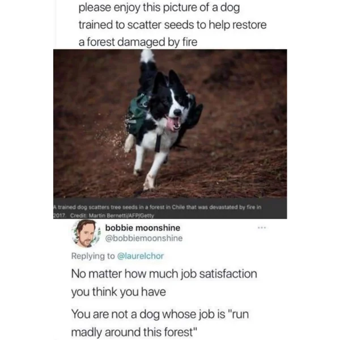Screen dimensions: 340x340
Task: Click the 'madly around this forest' line
Action: coord(134,332)
